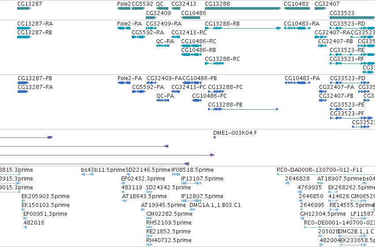Viewport: 375px width, 247px height.
Task: Select transcript CG13288-RB
Action: (223, 24)
